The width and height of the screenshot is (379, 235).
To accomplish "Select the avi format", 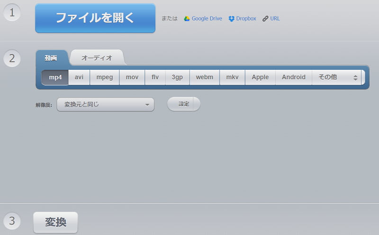I will 79,77.
